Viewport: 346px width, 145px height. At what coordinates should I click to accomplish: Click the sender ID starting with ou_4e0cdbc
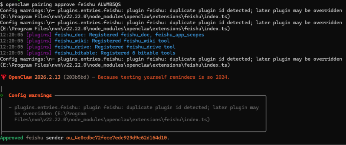[x=112, y=138]
